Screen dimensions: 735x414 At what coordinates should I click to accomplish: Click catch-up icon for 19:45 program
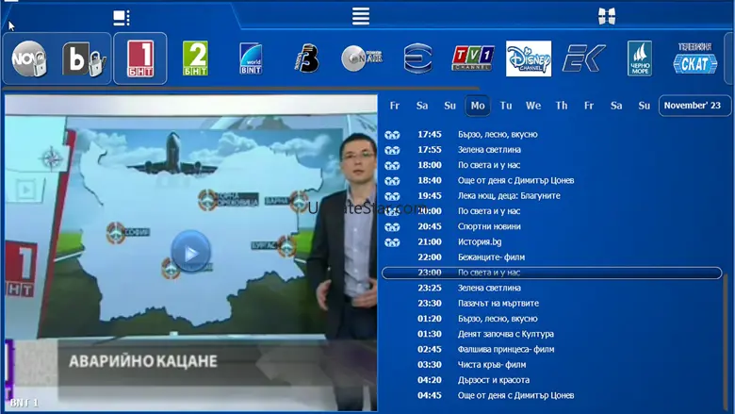[x=392, y=196]
